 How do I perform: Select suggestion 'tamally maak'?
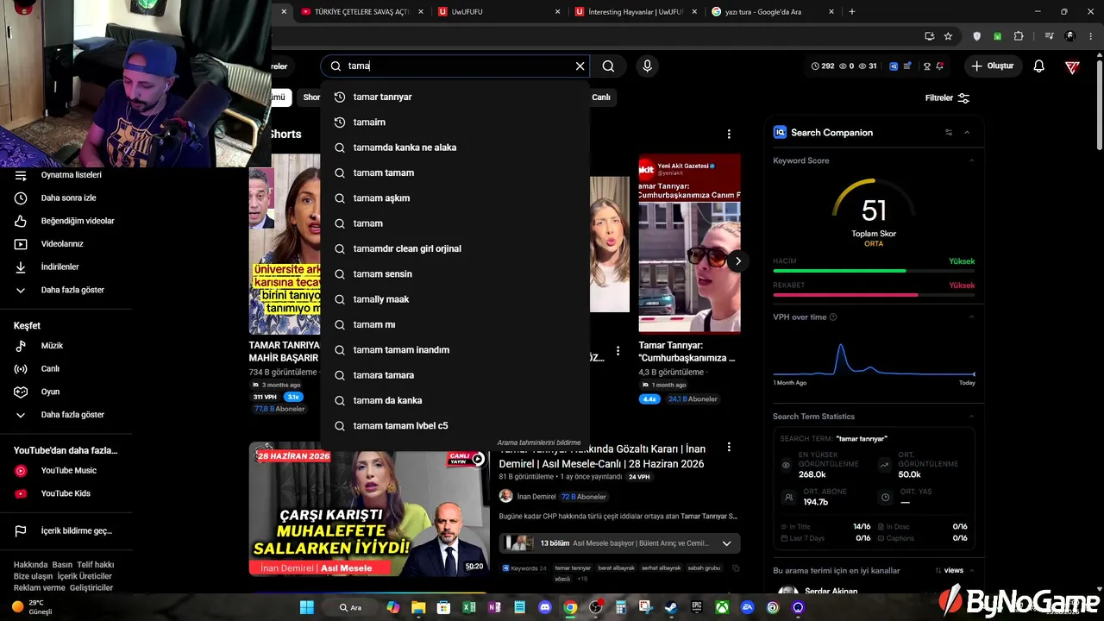(455, 299)
